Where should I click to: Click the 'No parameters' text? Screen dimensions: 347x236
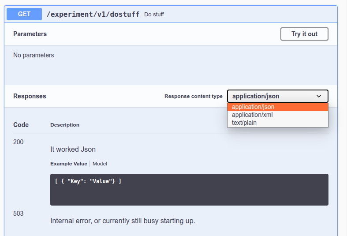coord(34,55)
